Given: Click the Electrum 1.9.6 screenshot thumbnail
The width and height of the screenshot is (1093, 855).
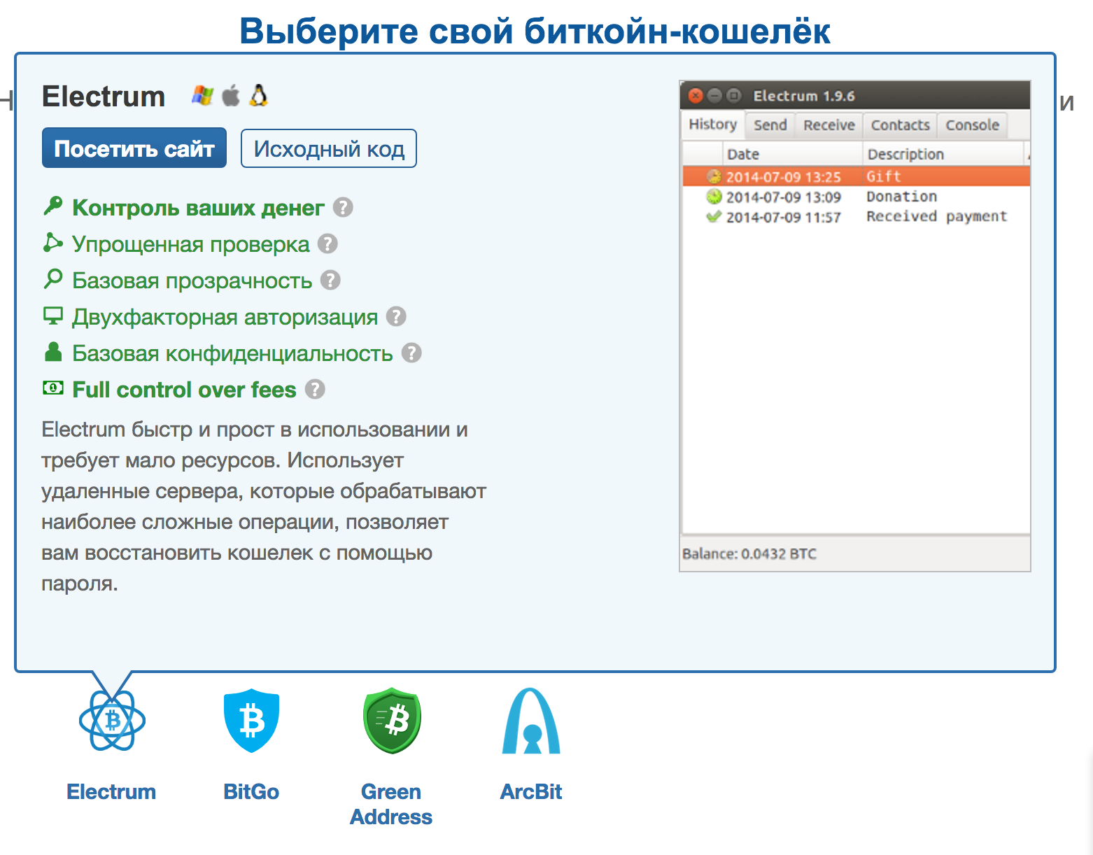Looking at the screenshot, I should pos(855,326).
